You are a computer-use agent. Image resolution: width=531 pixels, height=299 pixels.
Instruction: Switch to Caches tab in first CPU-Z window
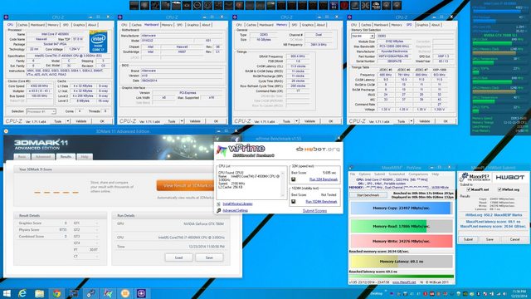[22, 25]
